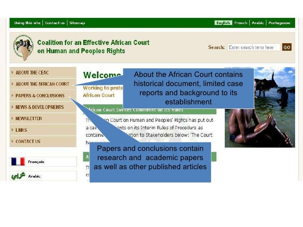Click the GO search button
This screenshot has height=227, width=303.
click(287, 47)
